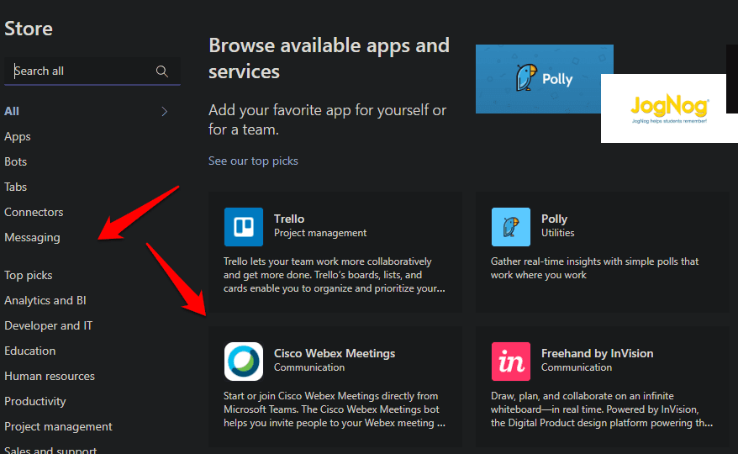Click the Polly parrot app icon
Screen dimensions: 738x454
click(511, 227)
